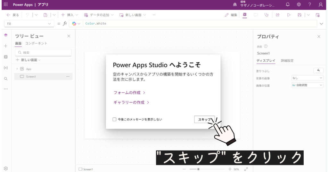
Task: Open the 塗りつぶし color picker
Action: pyautogui.click(x=318, y=70)
